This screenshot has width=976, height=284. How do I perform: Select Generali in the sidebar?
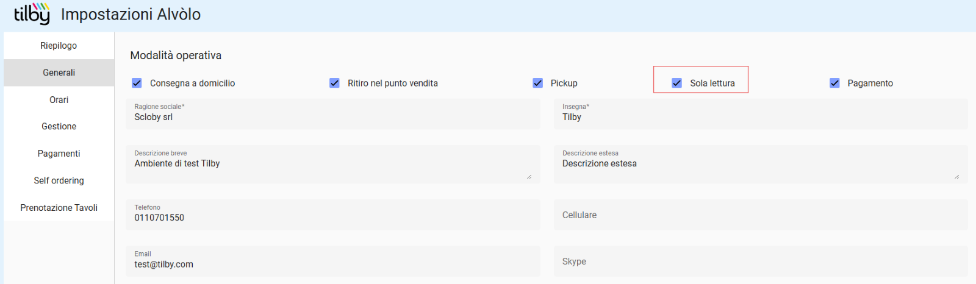click(59, 73)
